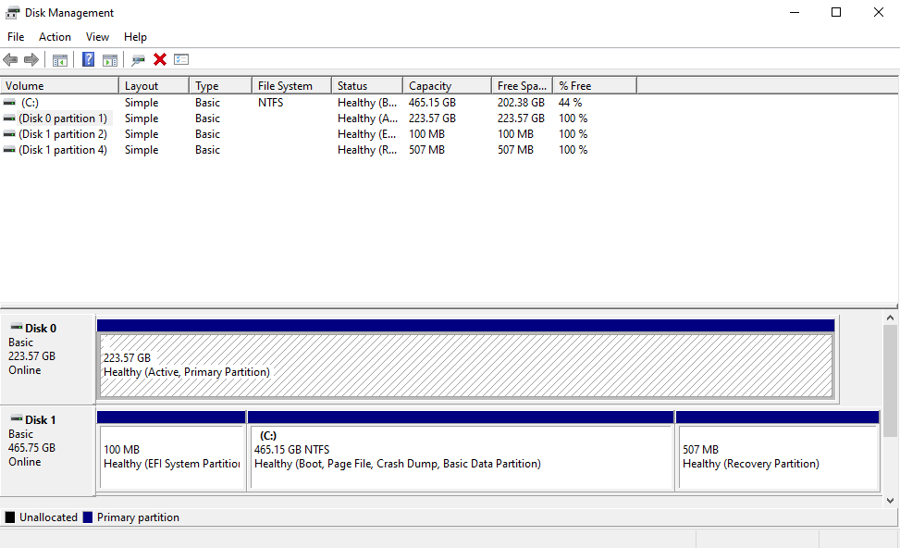Open the Properties checklist toolbar icon

pyautogui.click(x=181, y=59)
